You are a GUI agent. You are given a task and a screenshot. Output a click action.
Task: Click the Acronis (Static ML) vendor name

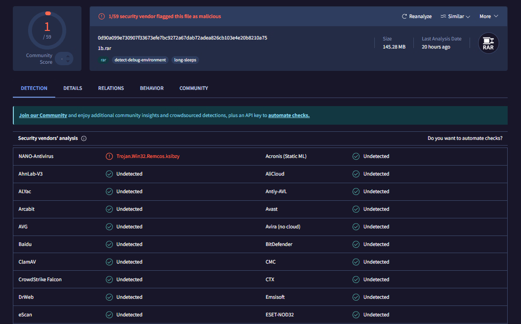pyautogui.click(x=286, y=157)
